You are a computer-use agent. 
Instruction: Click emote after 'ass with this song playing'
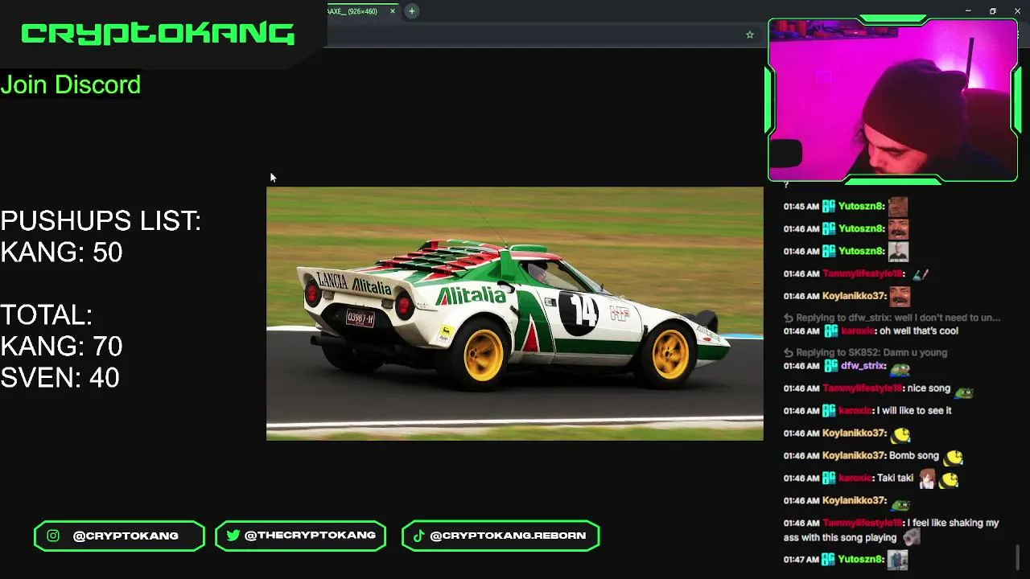[x=911, y=536]
